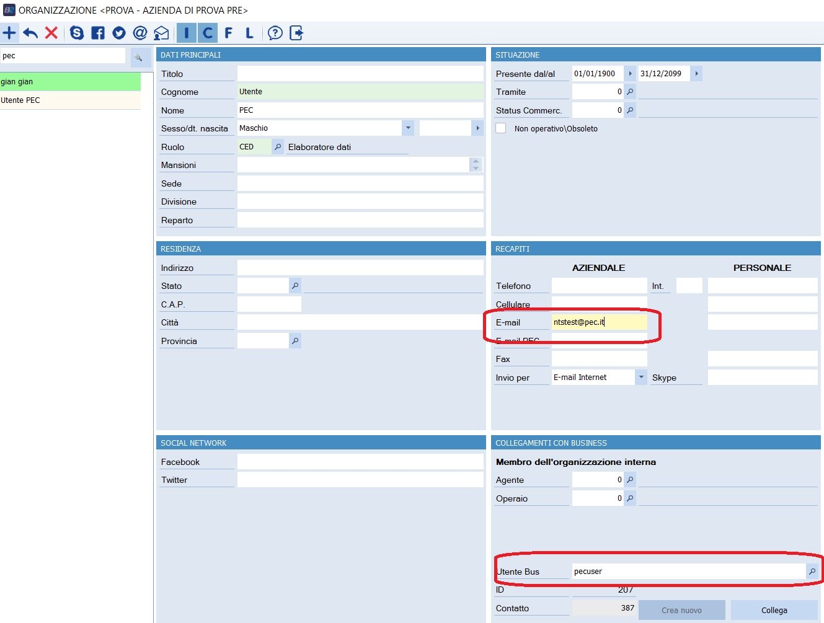This screenshot has width=824, height=623.
Task: Open the date picker for 01/01/1900
Action: [630, 74]
